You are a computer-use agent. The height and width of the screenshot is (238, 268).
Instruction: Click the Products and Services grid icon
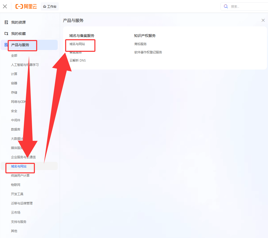click(x=6, y=45)
